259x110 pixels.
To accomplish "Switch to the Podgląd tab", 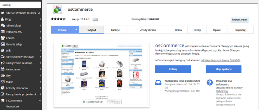I will pyautogui.click(x=91, y=30).
